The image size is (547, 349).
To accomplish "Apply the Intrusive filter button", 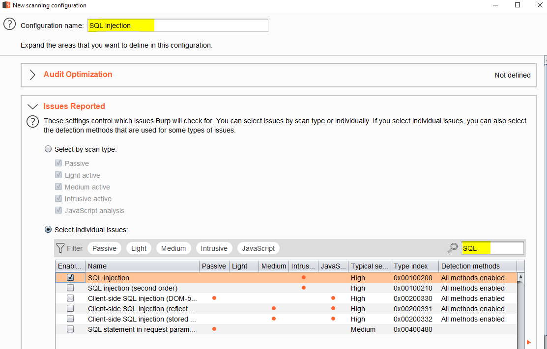I will pos(214,248).
